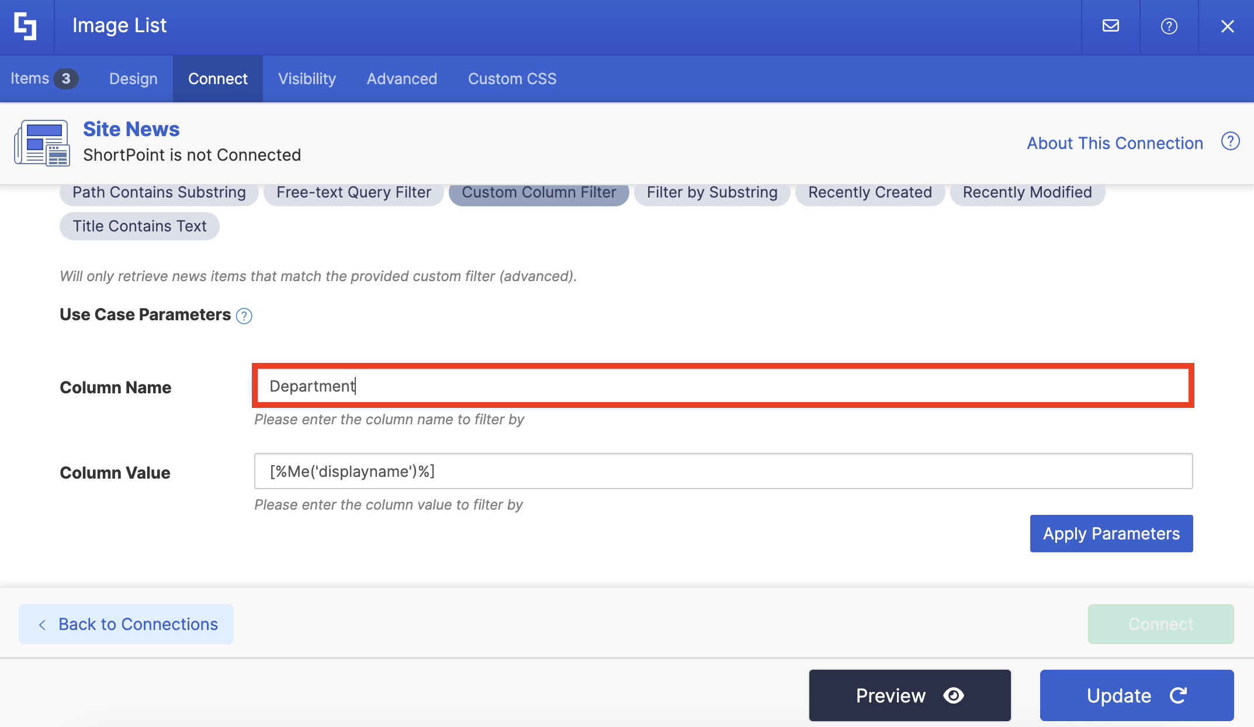Choose the Recently Created use case
Screen dimensions: 1254x727
[870, 192]
